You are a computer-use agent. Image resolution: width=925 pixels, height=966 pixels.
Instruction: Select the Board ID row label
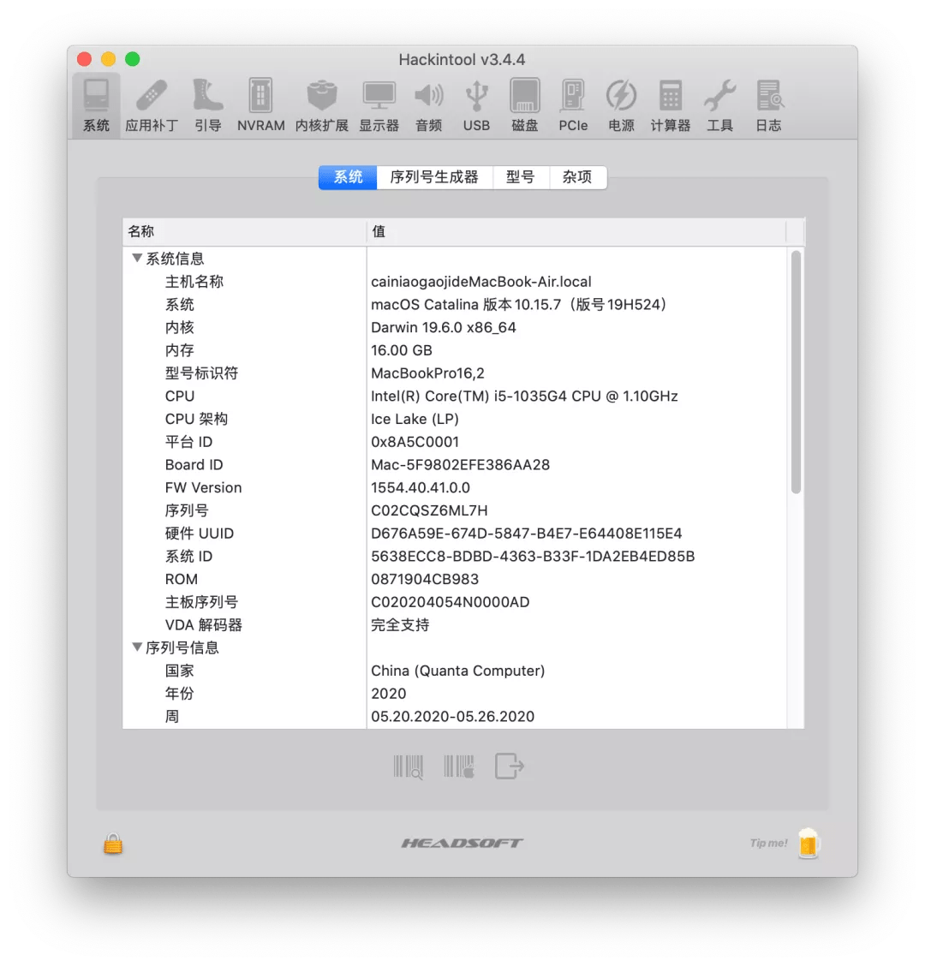point(194,464)
